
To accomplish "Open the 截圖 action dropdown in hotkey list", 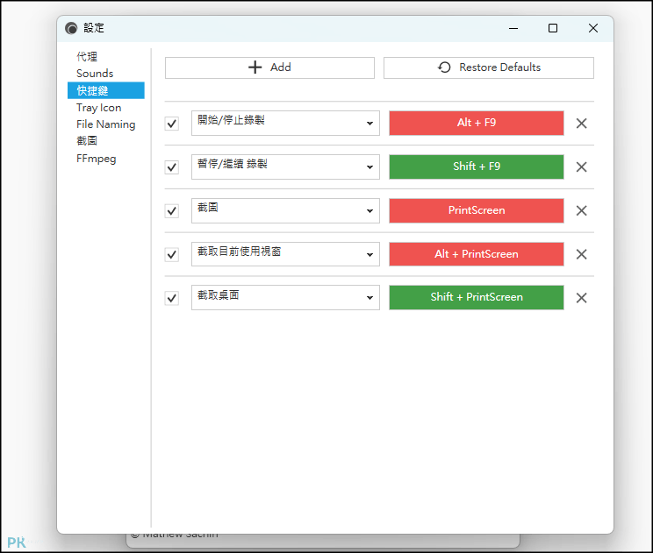I will click(x=285, y=210).
